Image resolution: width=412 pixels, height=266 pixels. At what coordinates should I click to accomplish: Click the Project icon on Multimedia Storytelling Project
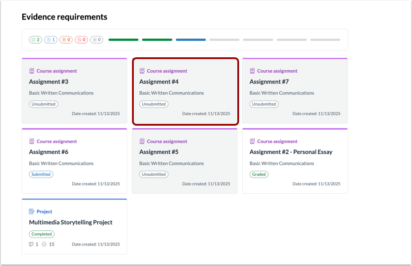pos(31,211)
